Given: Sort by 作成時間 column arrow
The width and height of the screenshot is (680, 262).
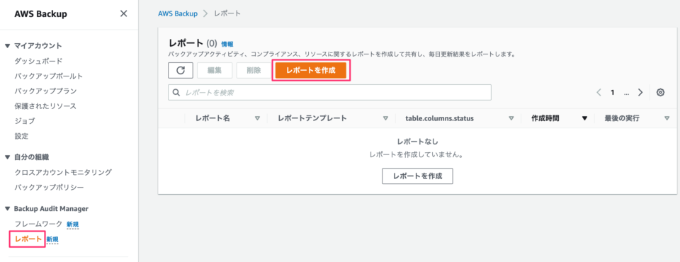Looking at the screenshot, I should click(x=584, y=118).
